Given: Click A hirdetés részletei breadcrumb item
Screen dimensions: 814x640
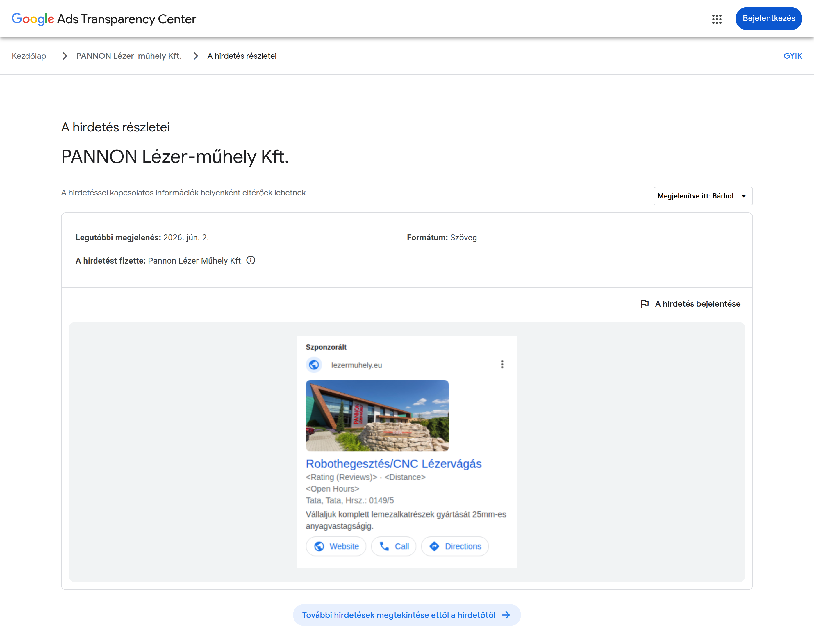Looking at the screenshot, I should coord(242,56).
